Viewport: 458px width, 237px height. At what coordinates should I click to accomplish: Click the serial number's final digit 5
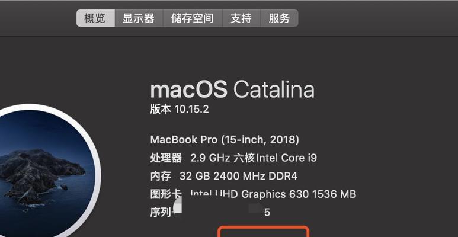pyautogui.click(x=267, y=213)
